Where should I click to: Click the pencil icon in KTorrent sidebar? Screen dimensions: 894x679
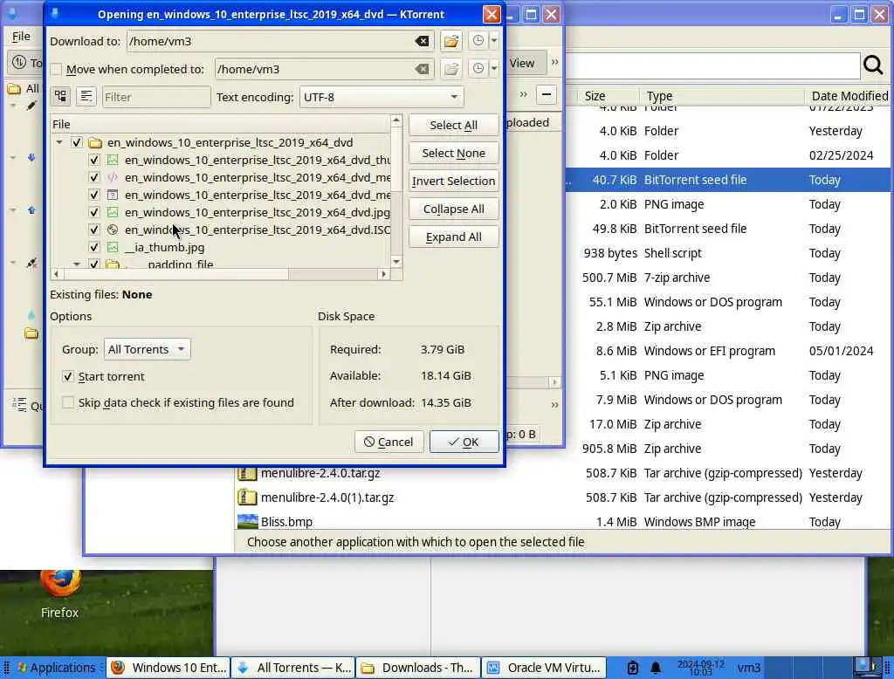(x=31, y=106)
